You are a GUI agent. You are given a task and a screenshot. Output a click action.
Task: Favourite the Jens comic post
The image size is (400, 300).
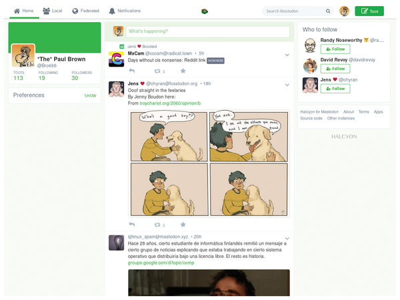pos(183,225)
